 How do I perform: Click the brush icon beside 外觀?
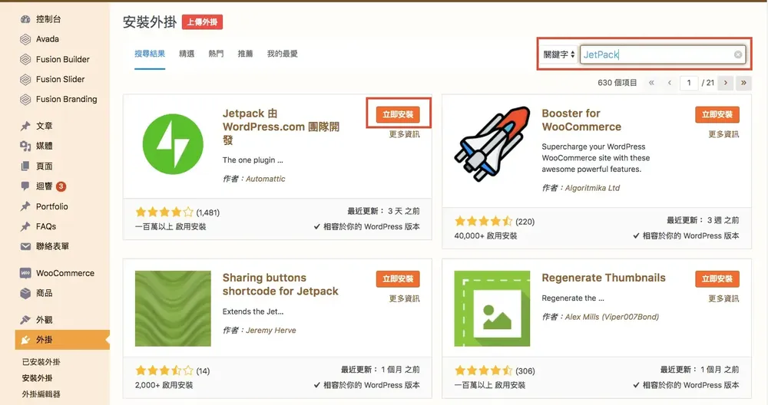click(x=25, y=320)
